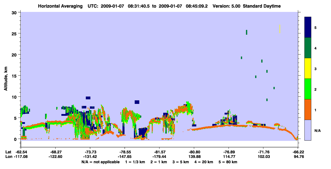The height and width of the screenshot is (169, 331).
Task: Click the 25 altitude tick label
Action: [15, 33]
